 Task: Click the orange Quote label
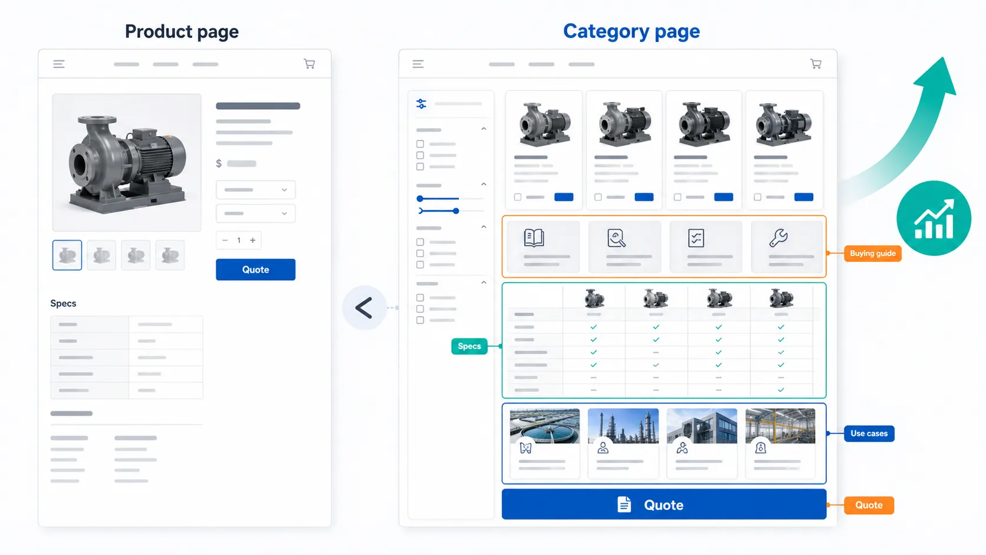pyautogui.click(x=869, y=505)
